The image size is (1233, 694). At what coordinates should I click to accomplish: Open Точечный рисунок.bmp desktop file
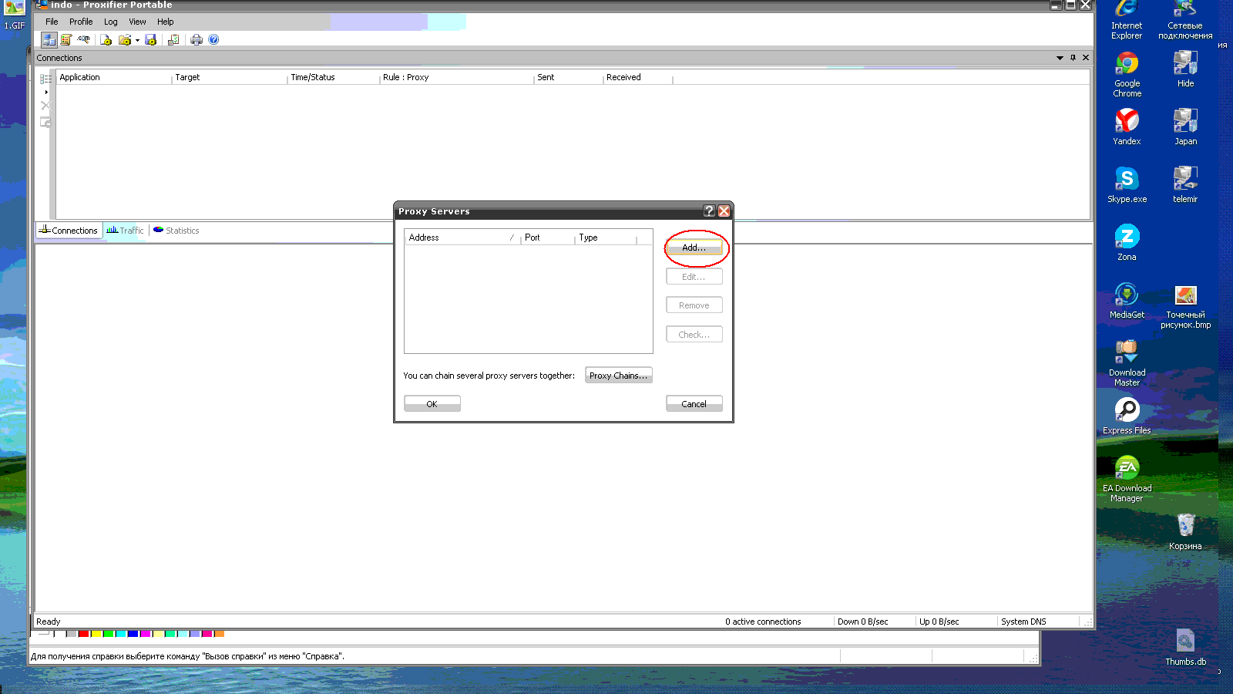point(1185,307)
